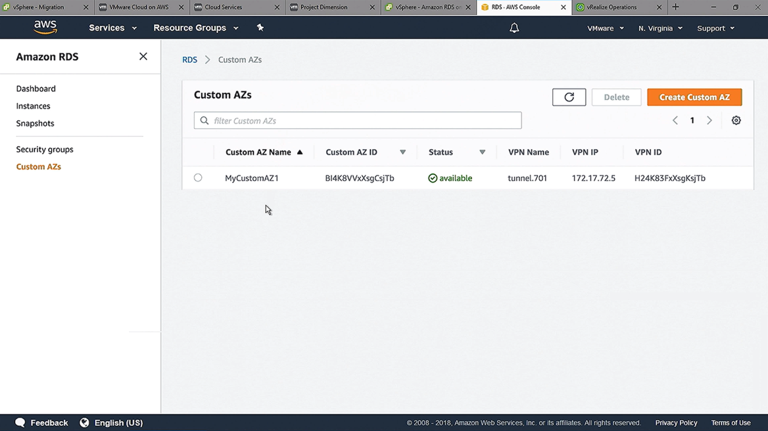Refresh the Custom AZs list

click(569, 97)
